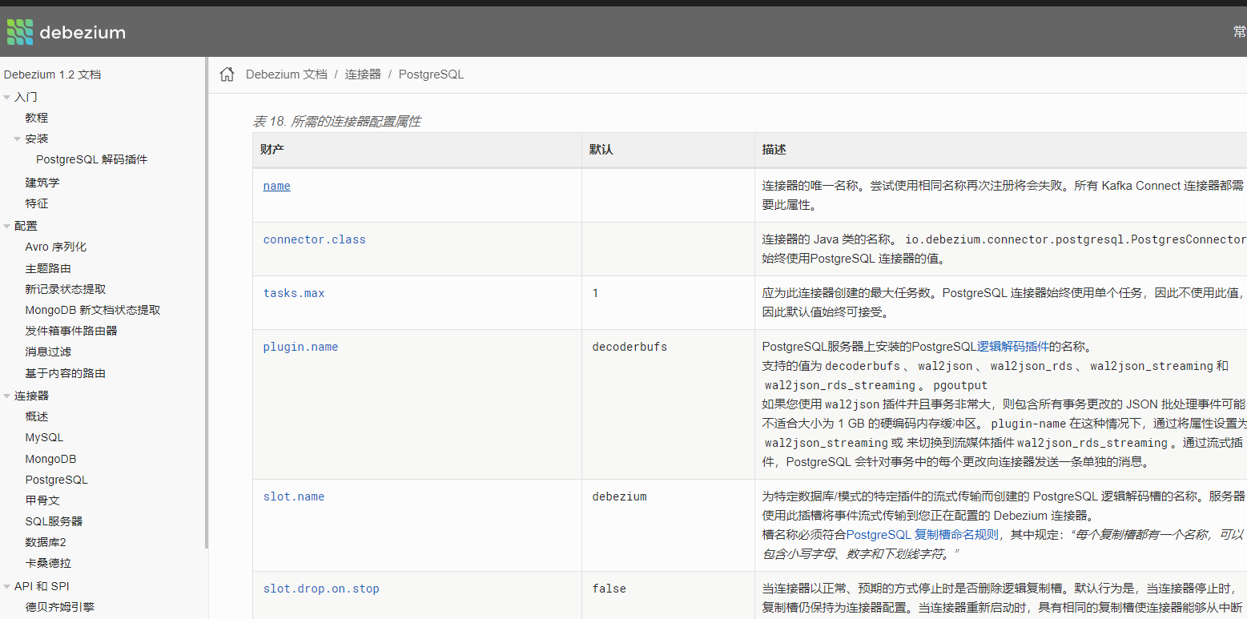Open PostgreSQL 复制槽命名规则 hyperlink
The width and height of the screenshot is (1247, 619).
point(923,535)
